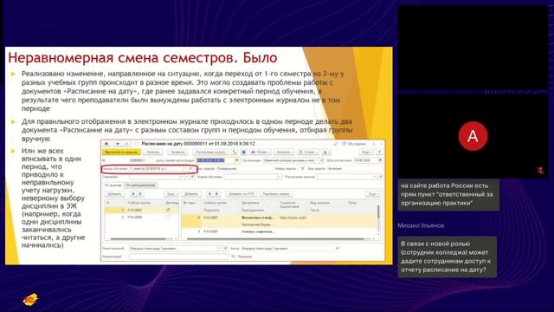This screenshot has width=554, height=312.
Task: Switch to the По группам tab
Action: tap(113, 185)
